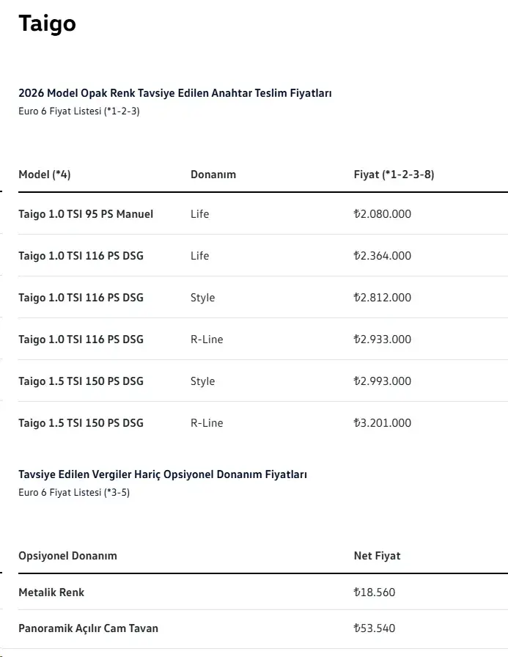Click the Fiyat (*1-2-3-8) column header

click(x=394, y=175)
